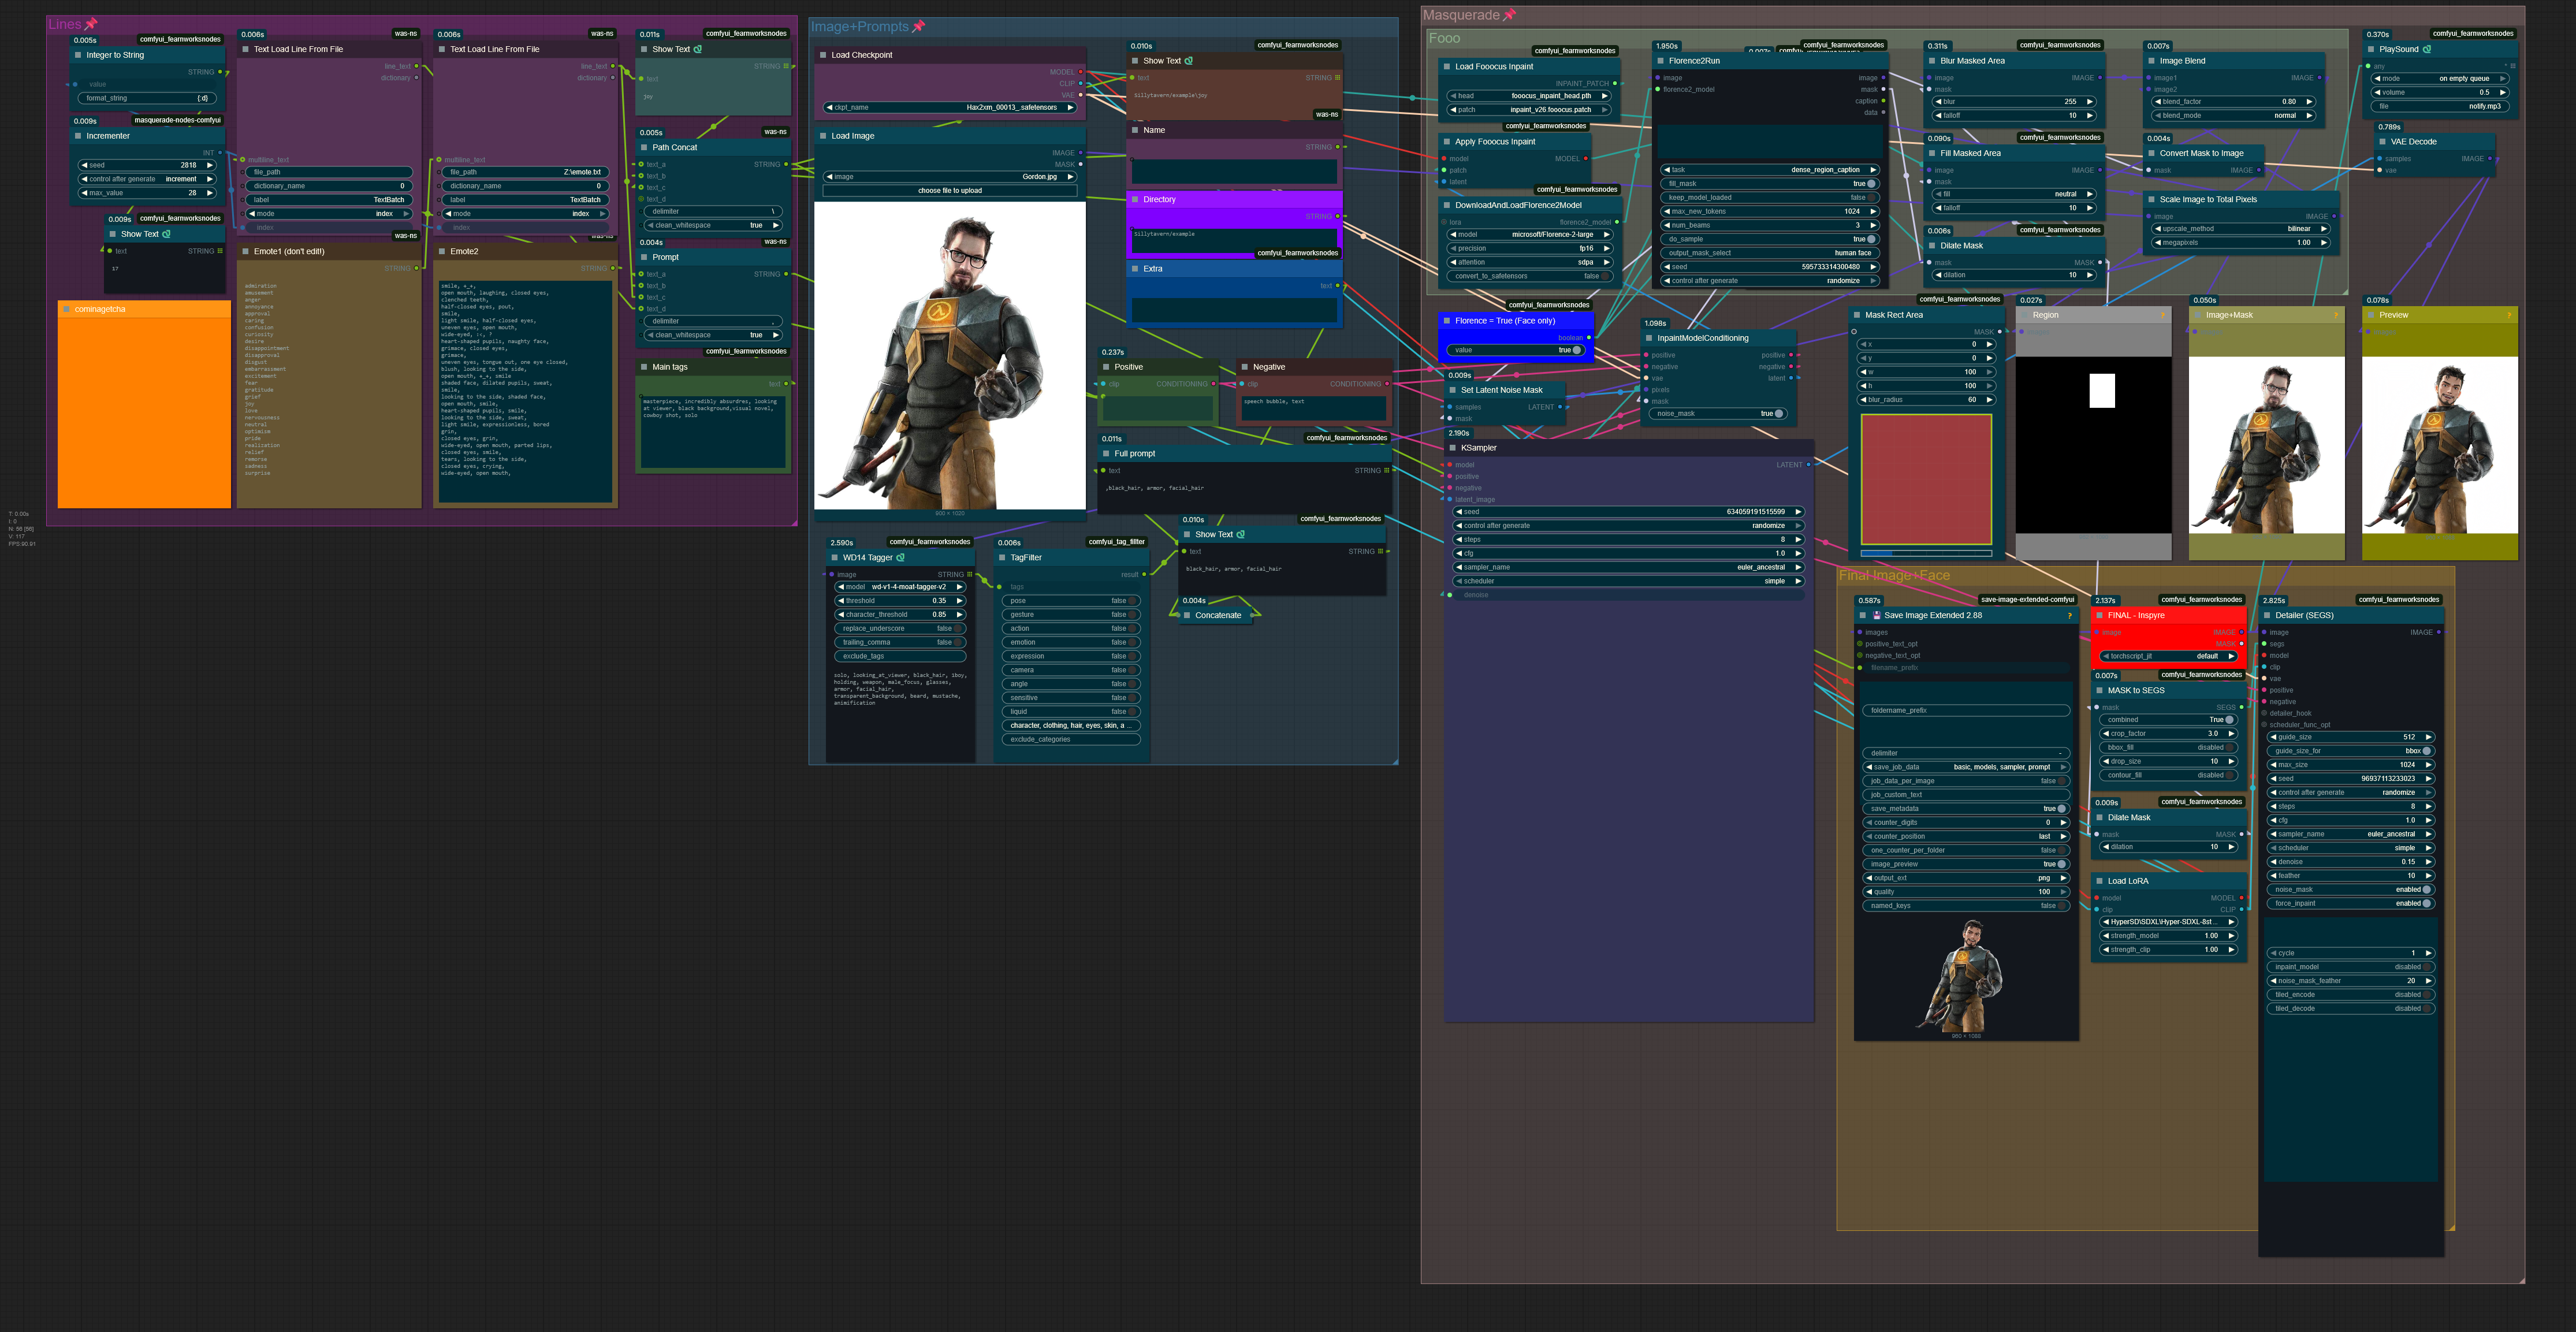Click the pin icon beside Image+Prompts group title
Screen dimensions: 2576x1332
coord(919,27)
